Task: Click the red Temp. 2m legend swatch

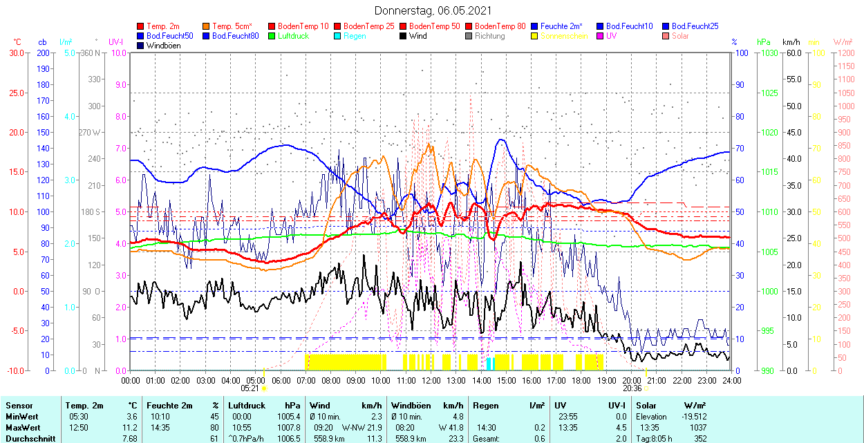Action: pyautogui.click(x=141, y=26)
